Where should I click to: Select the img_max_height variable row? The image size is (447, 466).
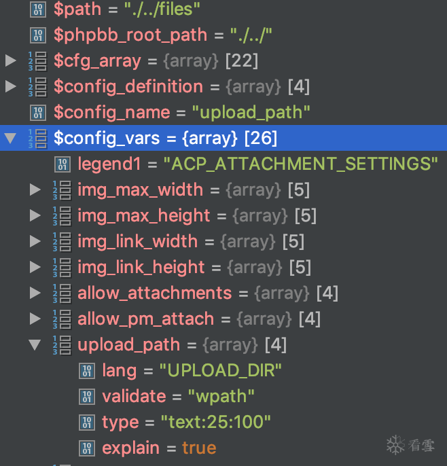click(x=144, y=216)
